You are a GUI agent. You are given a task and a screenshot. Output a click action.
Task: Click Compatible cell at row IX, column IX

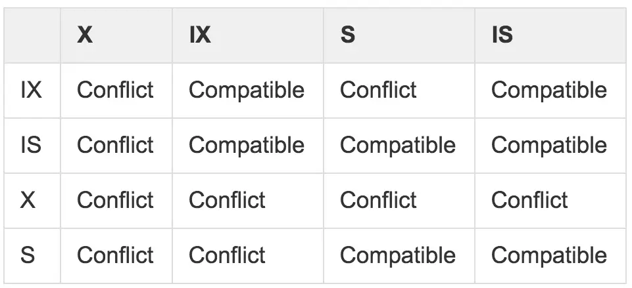pos(247,90)
